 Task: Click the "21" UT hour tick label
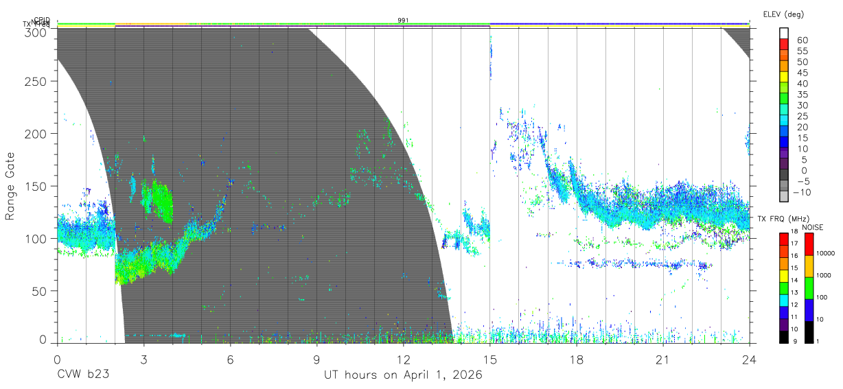(662, 359)
